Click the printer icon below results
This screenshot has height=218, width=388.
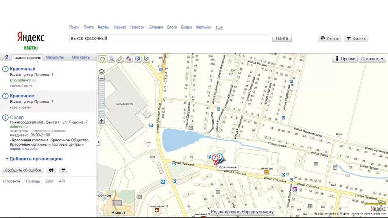pos(51,170)
